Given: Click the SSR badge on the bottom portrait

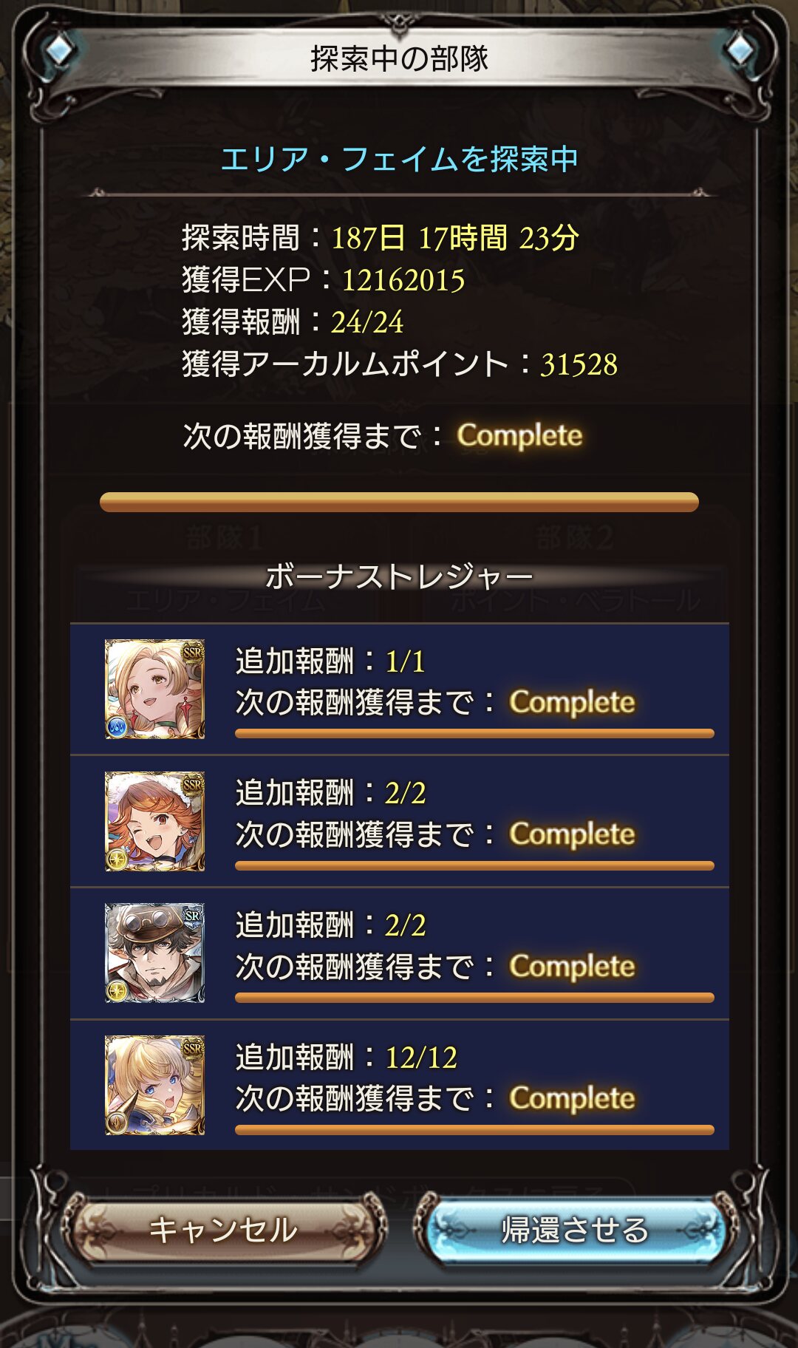Looking at the screenshot, I should pyautogui.click(x=192, y=1048).
